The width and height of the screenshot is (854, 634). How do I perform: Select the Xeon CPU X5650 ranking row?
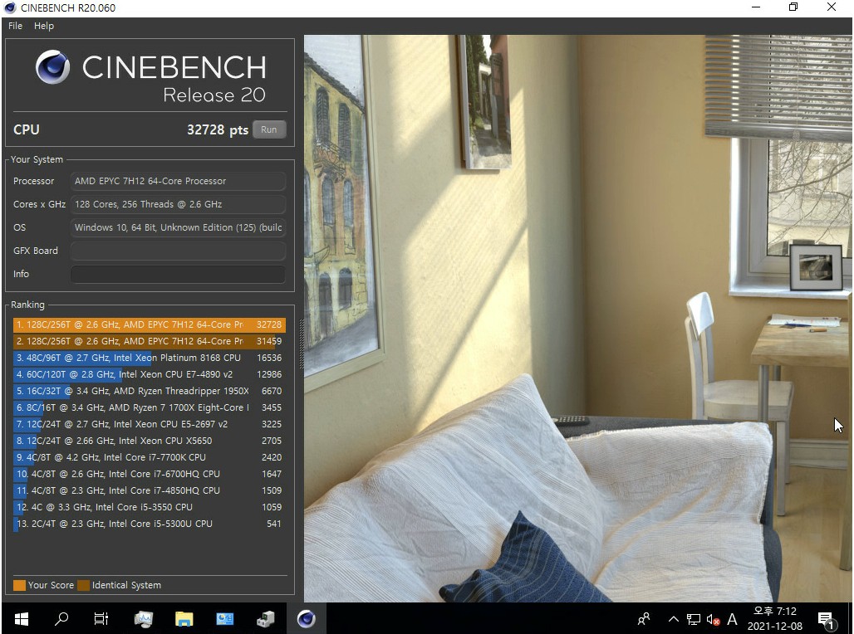pyautogui.click(x=150, y=441)
